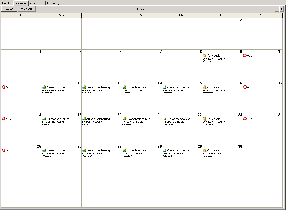Click the Zuwachssicherung icon on April 12
Image resolution: width=286 pixels, height=210 pixels.
point(44,87)
